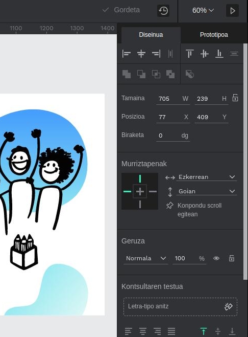This screenshot has width=248, height=337.
Task: Toggle Konpondu scroll egitean pin
Action: (x=169, y=206)
